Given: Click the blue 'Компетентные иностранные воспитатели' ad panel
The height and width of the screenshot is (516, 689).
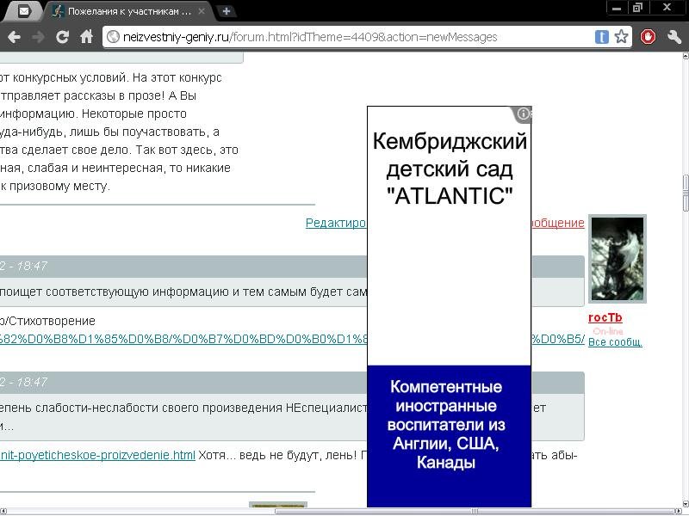Looking at the screenshot, I should tap(449, 436).
